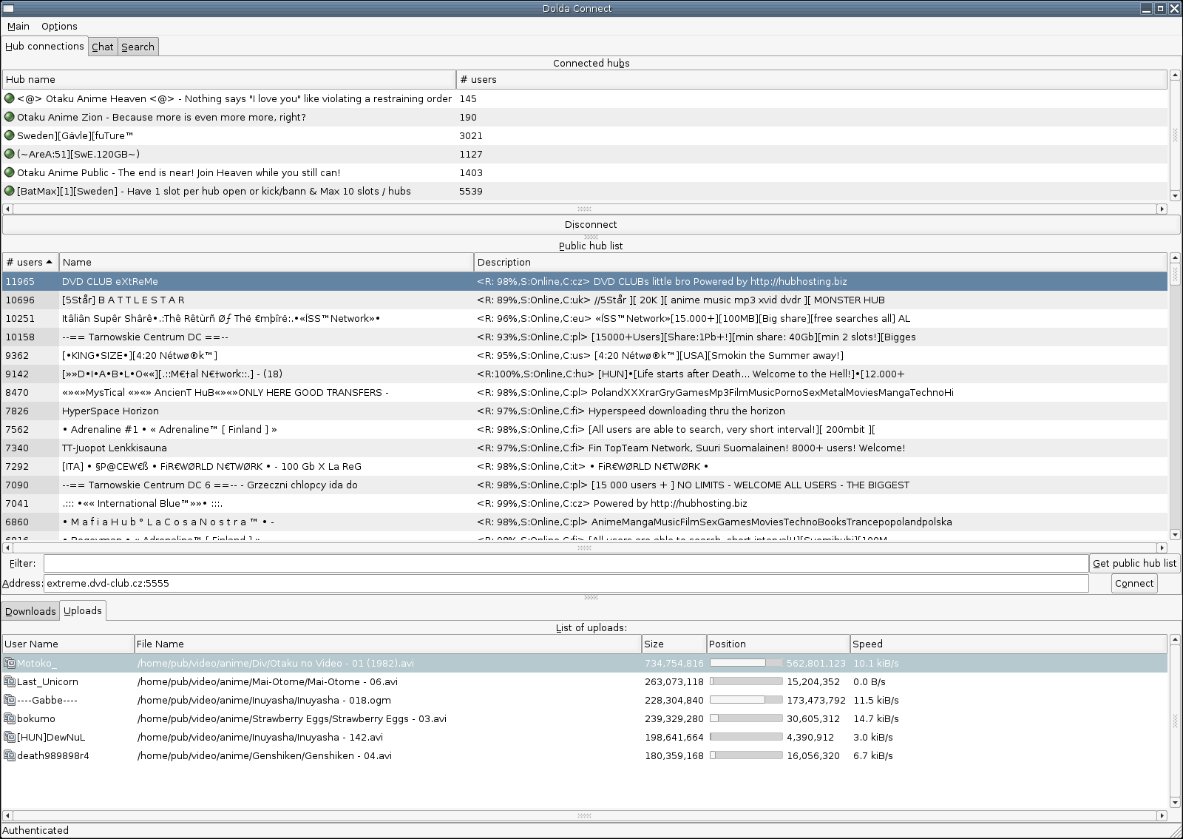
Task: Click transfer icon next to bokumo upload
Action: coord(10,718)
